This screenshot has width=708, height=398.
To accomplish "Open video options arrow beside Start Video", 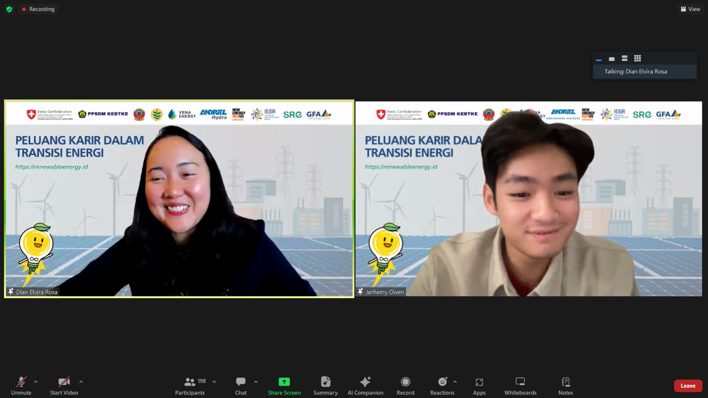I will tap(81, 382).
